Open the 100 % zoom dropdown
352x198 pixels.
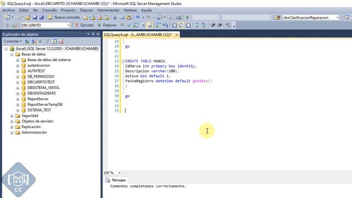(119, 173)
